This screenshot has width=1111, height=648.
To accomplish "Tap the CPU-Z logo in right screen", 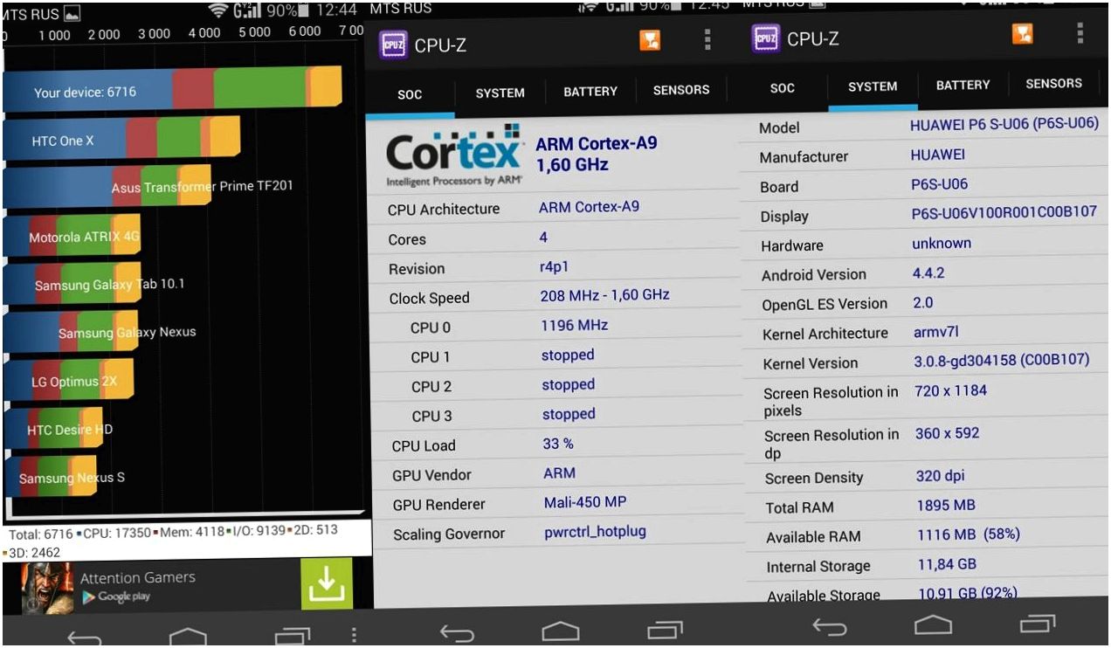I will pyautogui.click(x=766, y=38).
